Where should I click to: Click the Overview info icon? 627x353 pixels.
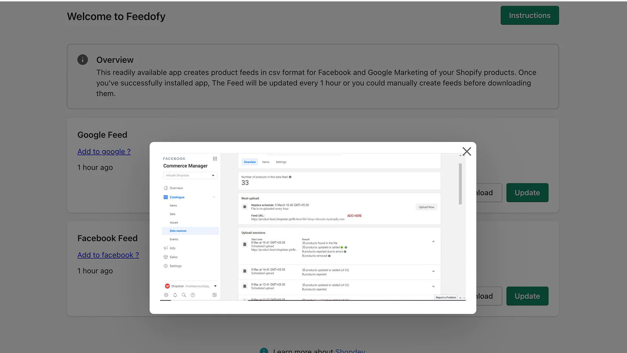83,60
